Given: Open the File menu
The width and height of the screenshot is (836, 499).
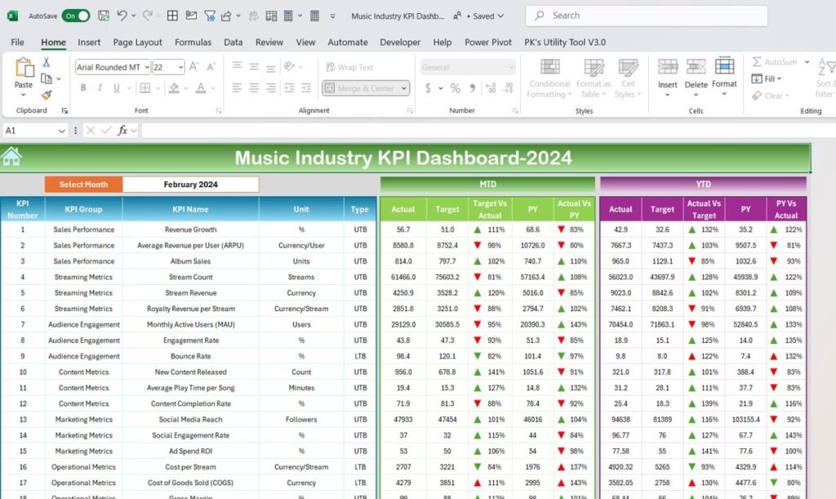Looking at the screenshot, I should 18,42.
